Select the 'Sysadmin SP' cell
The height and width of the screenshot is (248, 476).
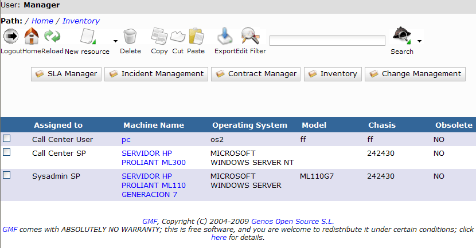point(56,176)
